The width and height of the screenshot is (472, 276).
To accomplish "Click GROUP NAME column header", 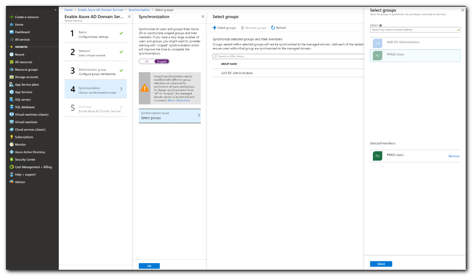I will tap(229, 64).
